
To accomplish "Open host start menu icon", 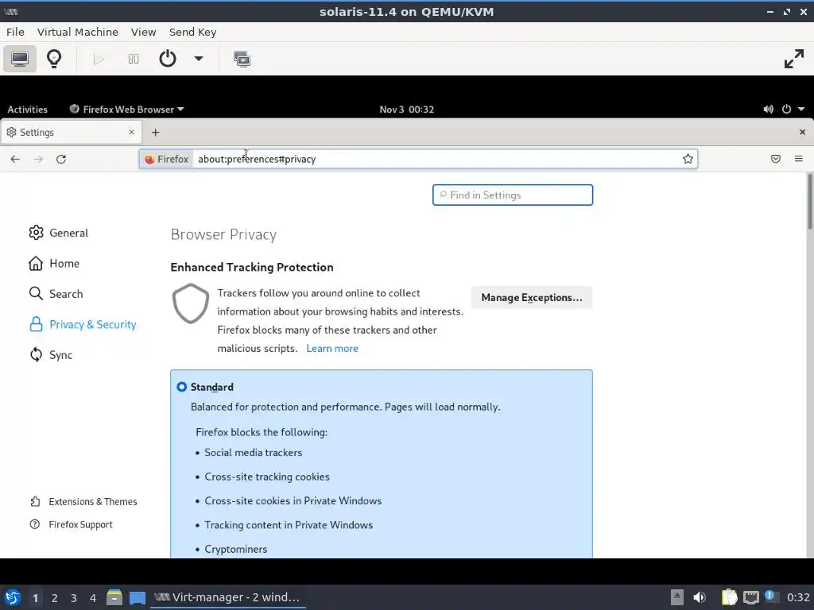I will pyautogui.click(x=12, y=597).
